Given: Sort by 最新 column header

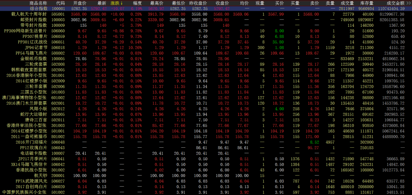Looking at the screenshot, I should (102, 3).
